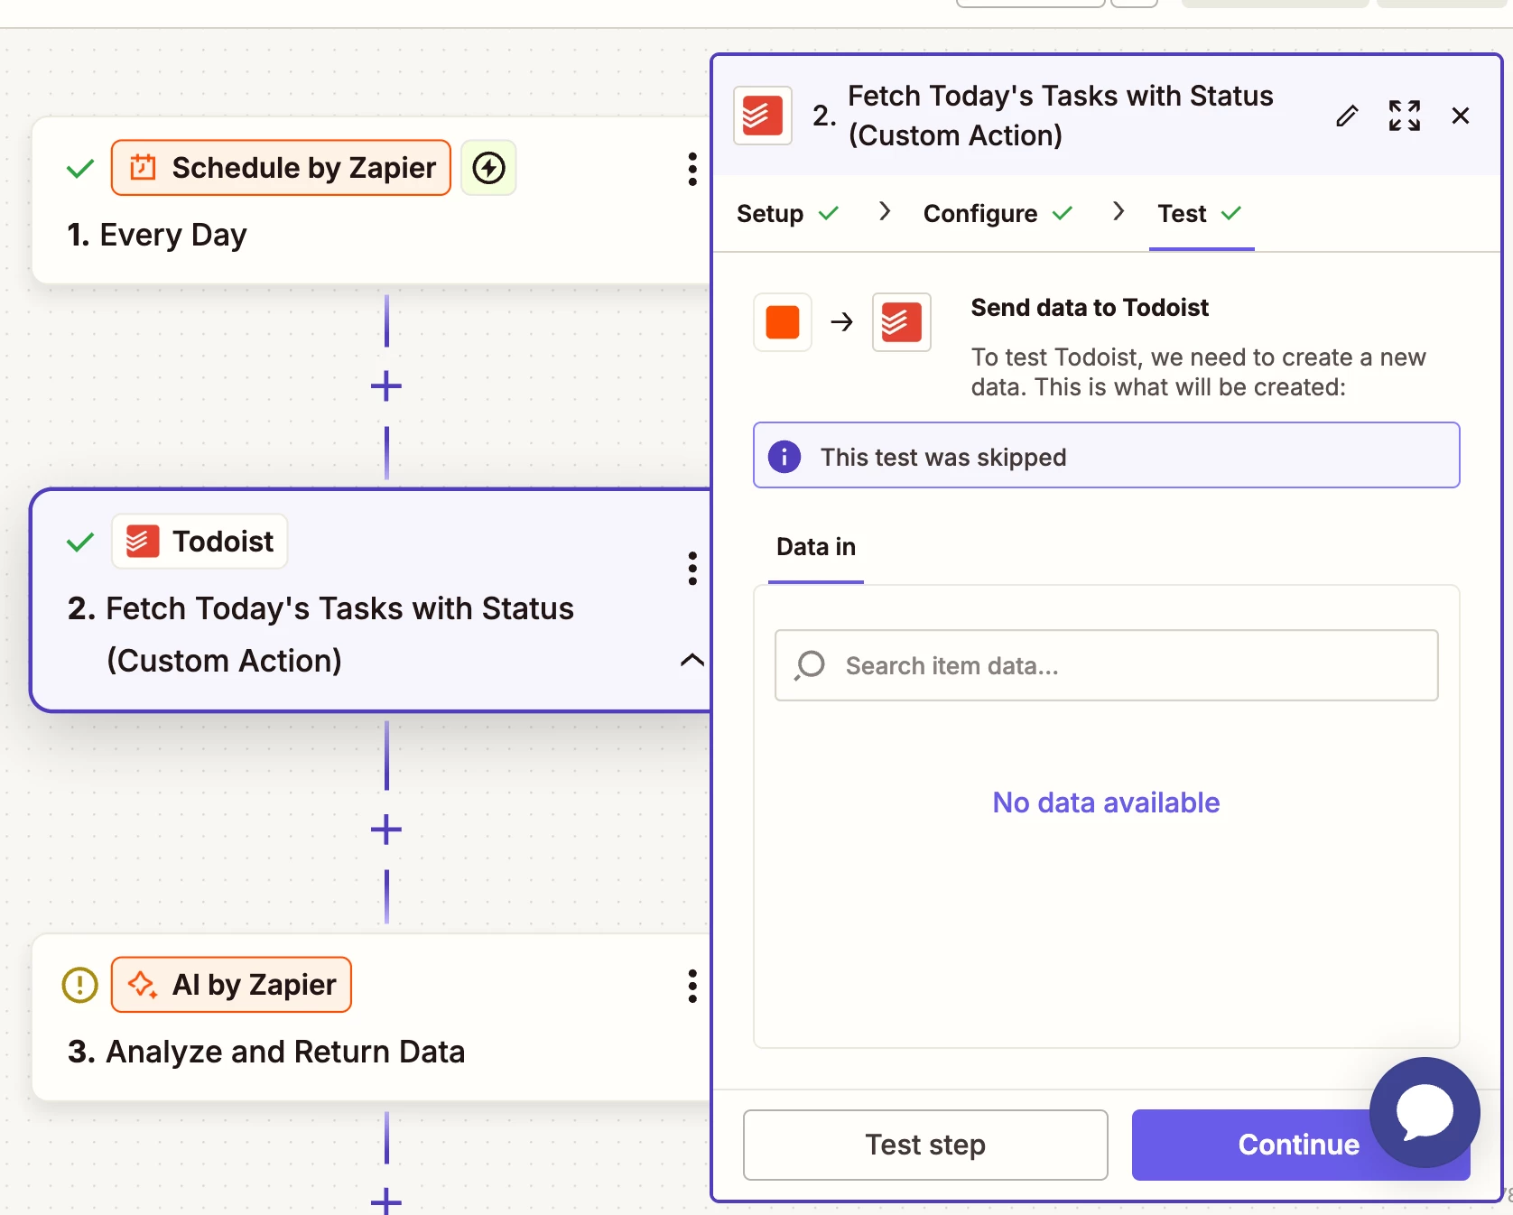The width and height of the screenshot is (1513, 1215).
Task: Rename the step using the pencil icon
Action: click(x=1347, y=116)
